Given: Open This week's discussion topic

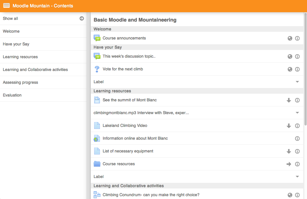Looking at the screenshot, I should (x=129, y=56).
